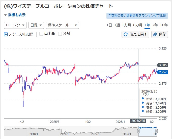
Task: Click the 3,125 price axis label
Action: coord(163,49)
